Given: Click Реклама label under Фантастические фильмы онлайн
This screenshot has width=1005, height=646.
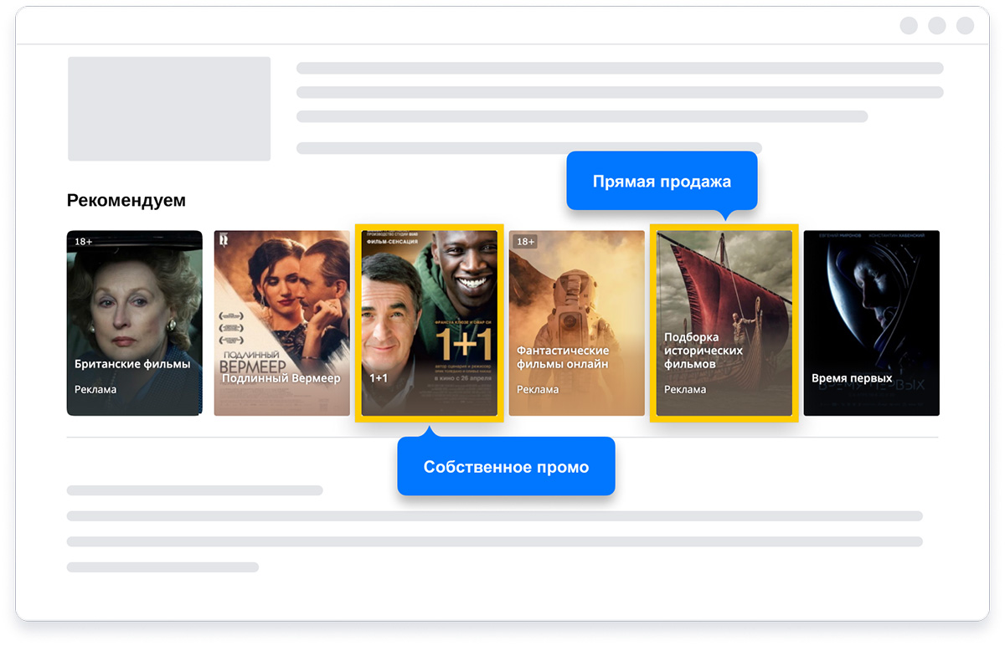Looking at the screenshot, I should coord(538,389).
